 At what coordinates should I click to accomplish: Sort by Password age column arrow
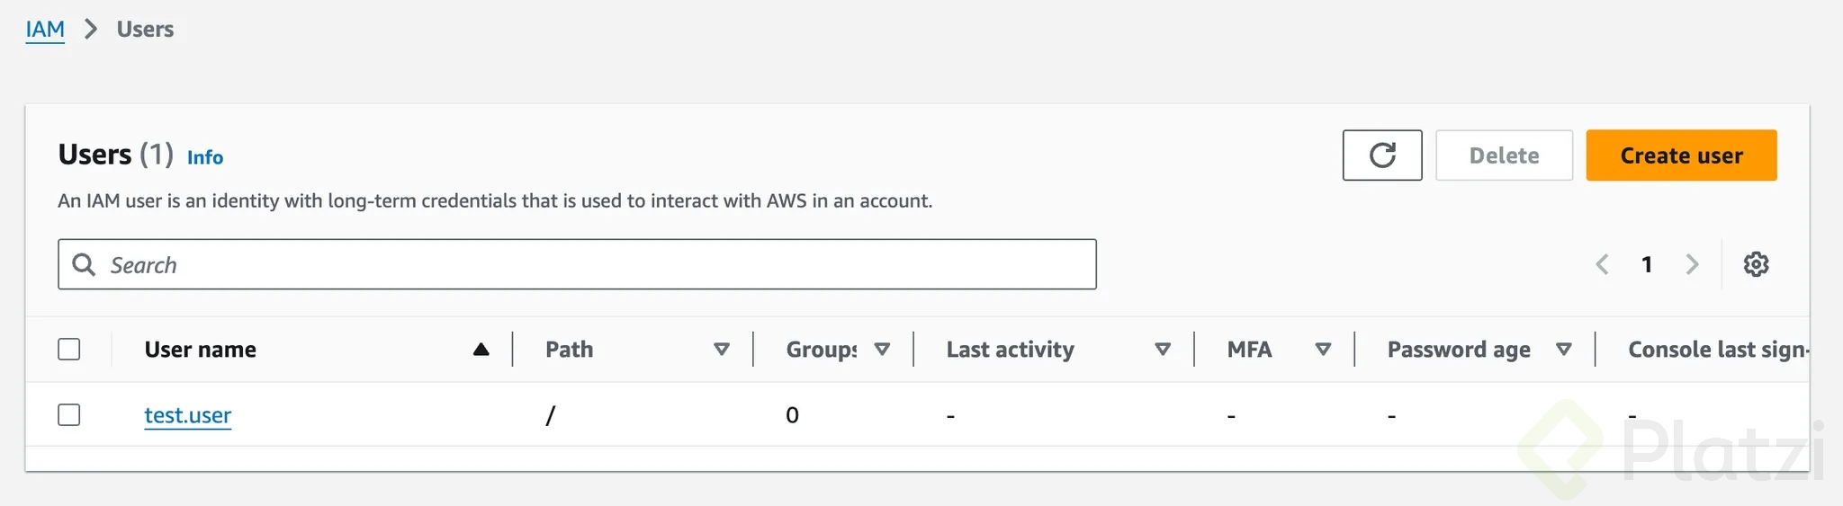tap(1564, 350)
